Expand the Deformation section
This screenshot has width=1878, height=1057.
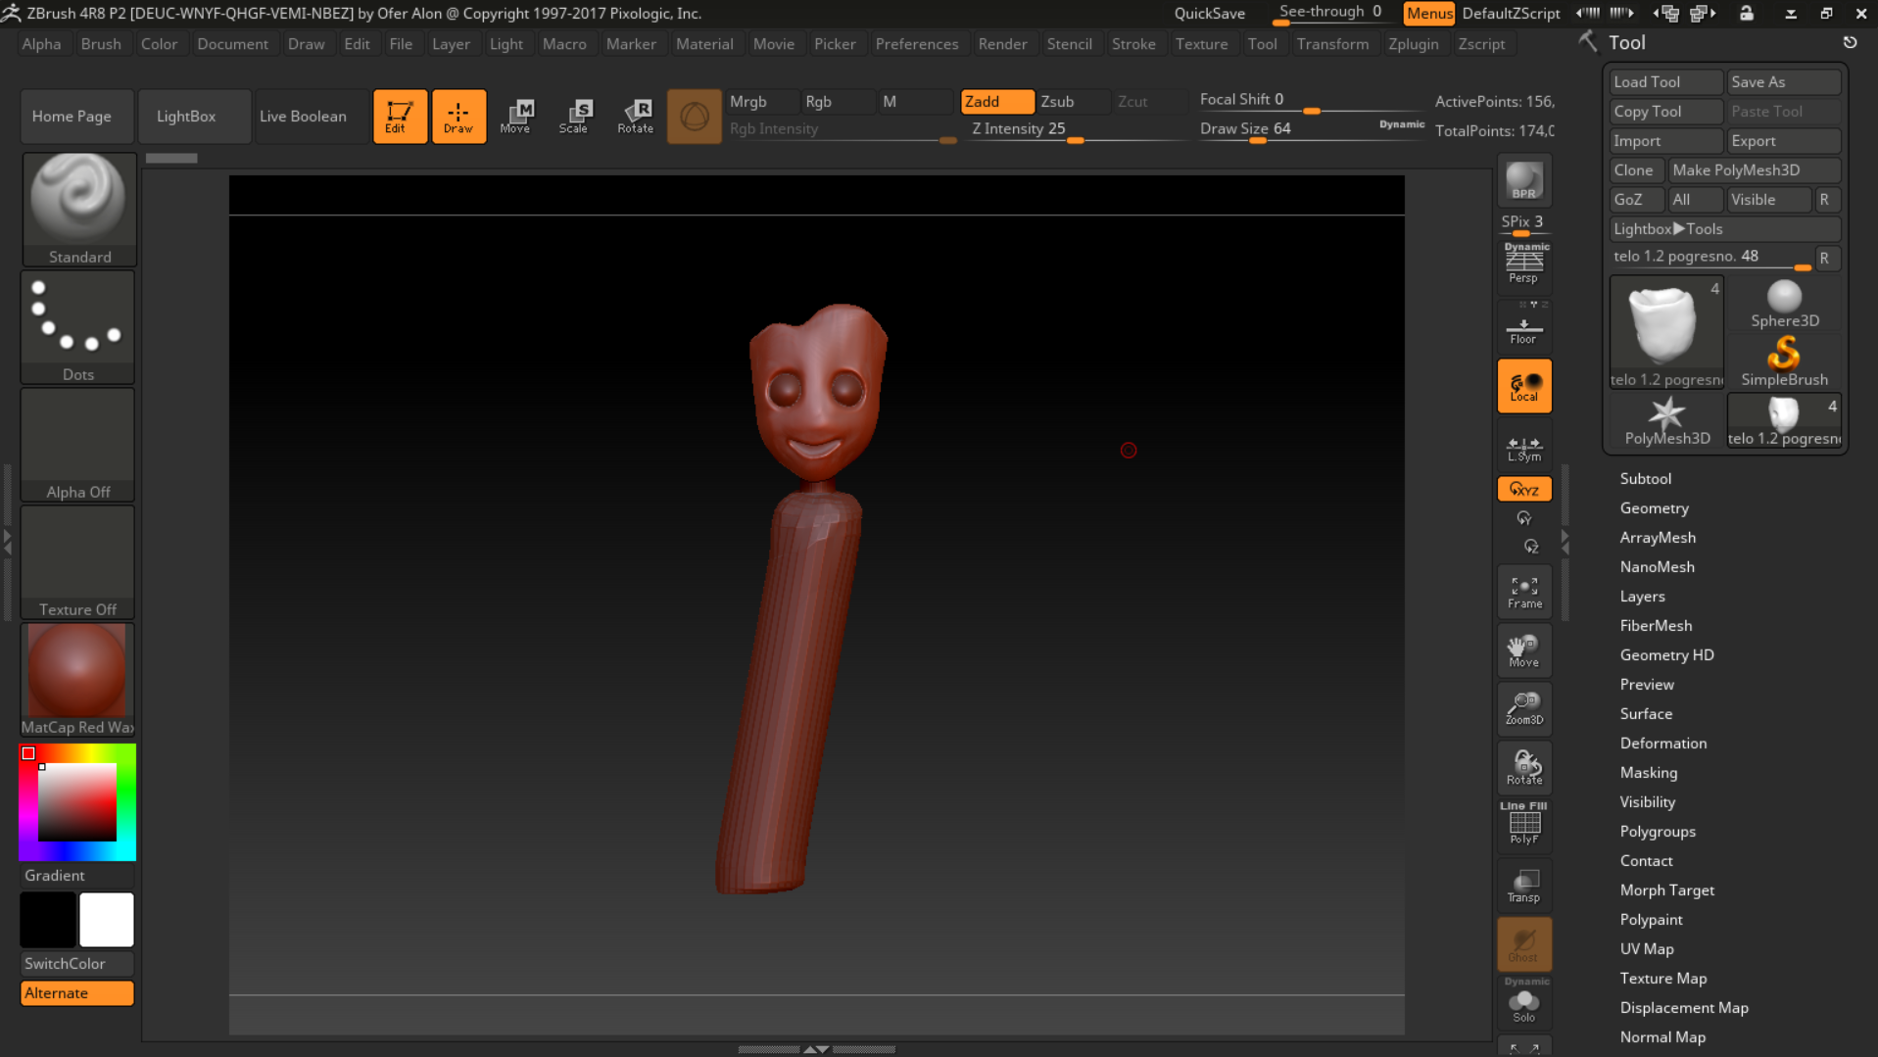pyautogui.click(x=1662, y=744)
